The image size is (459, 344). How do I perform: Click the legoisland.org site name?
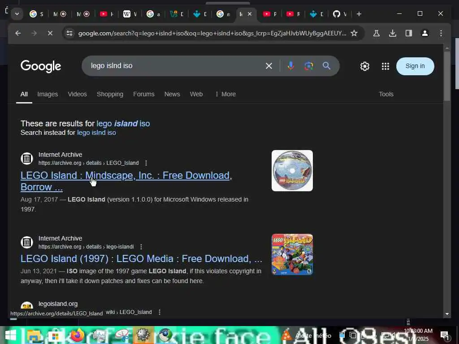(58, 304)
